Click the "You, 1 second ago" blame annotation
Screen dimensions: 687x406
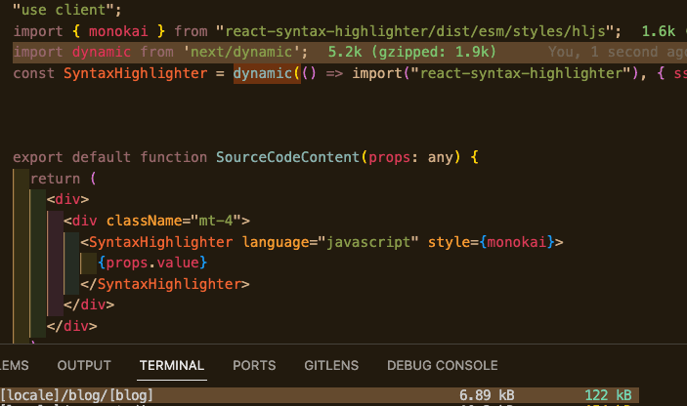point(617,52)
